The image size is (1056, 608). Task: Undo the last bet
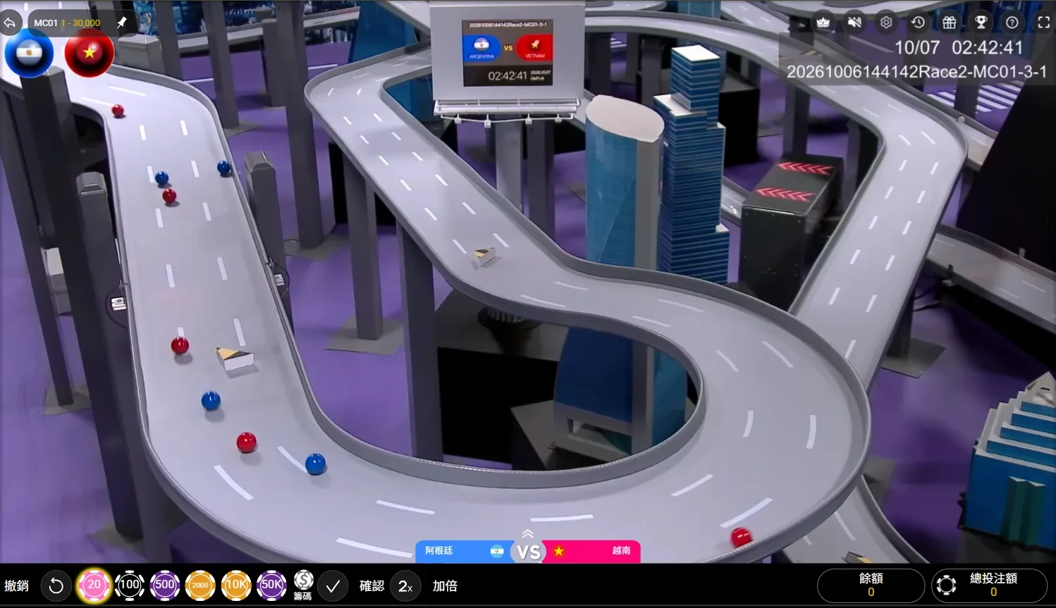(x=56, y=586)
